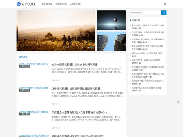The height and width of the screenshot is (137, 183).
Task: Click the 近期文章 sidebar heading
Action: click(136, 20)
